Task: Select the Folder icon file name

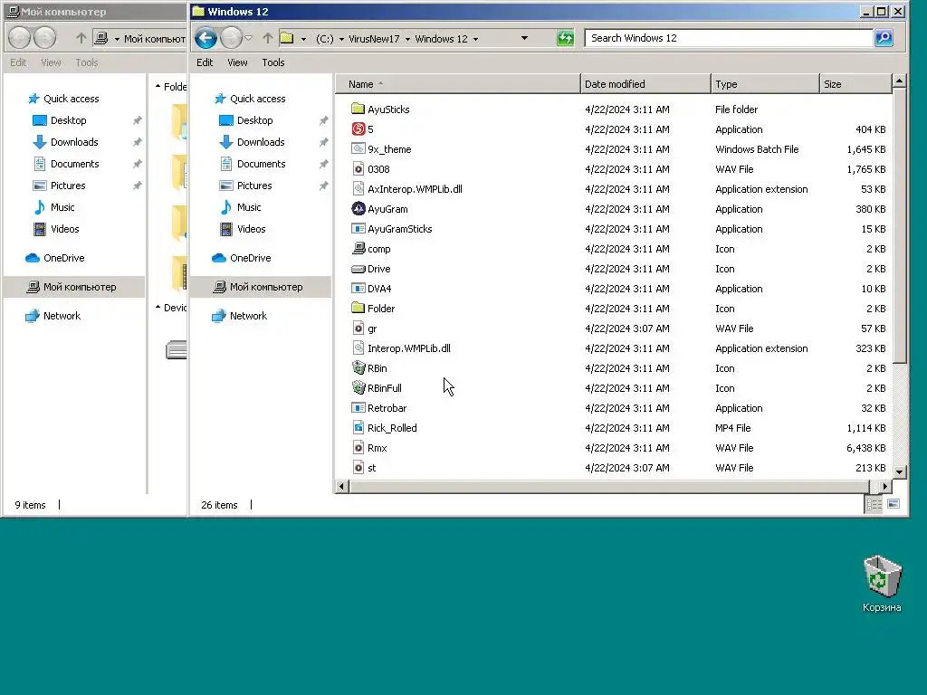Action: point(381,308)
